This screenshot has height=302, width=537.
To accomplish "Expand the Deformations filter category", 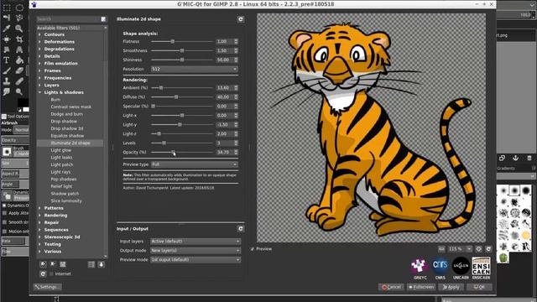I will pos(39,42).
